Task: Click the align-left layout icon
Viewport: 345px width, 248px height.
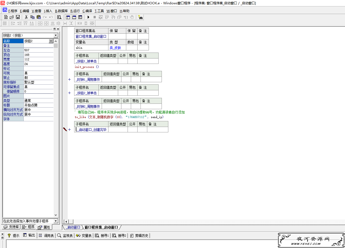Action: (x=13, y=23)
